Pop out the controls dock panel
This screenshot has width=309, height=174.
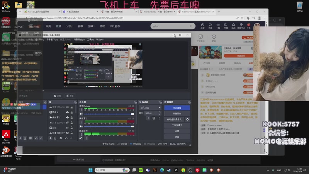point(189,102)
